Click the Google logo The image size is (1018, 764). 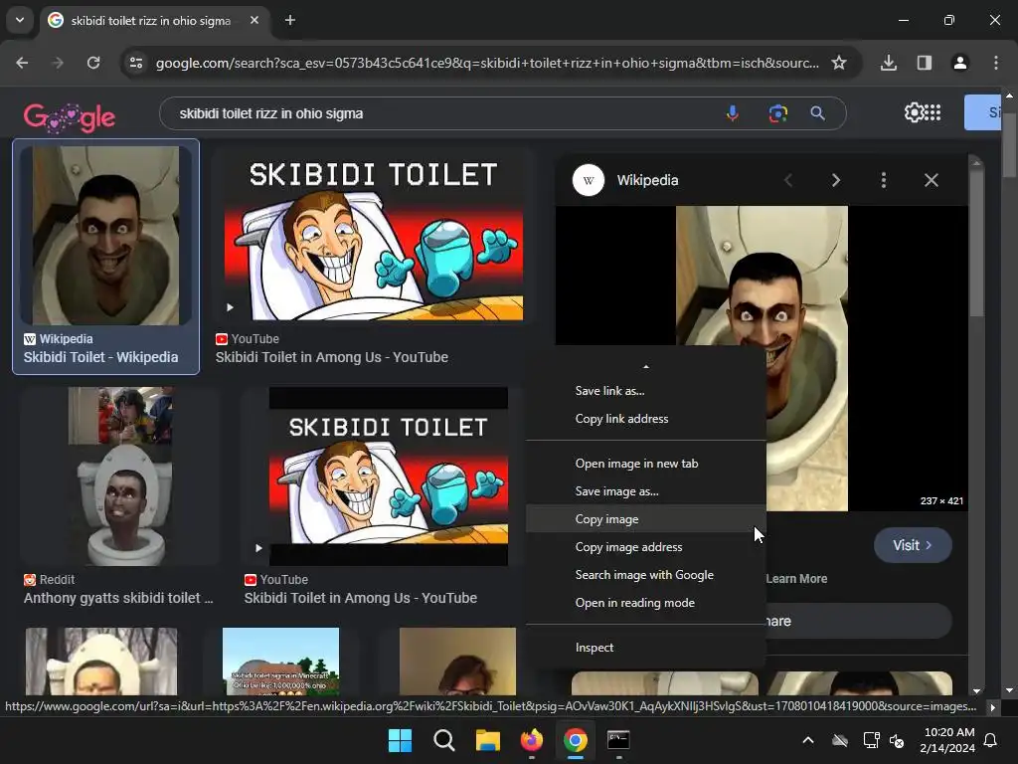tap(70, 117)
